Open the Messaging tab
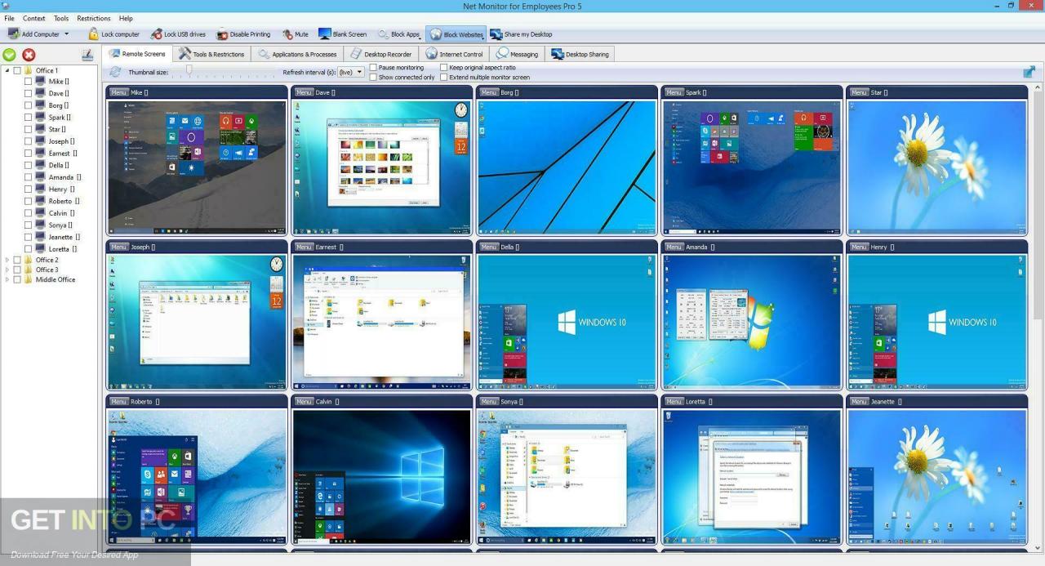Screen dimensions: 1045x566 pyautogui.click(x=518, y=54)
